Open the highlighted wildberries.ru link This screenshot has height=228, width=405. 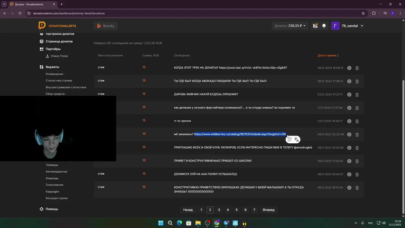pos(240,134)
